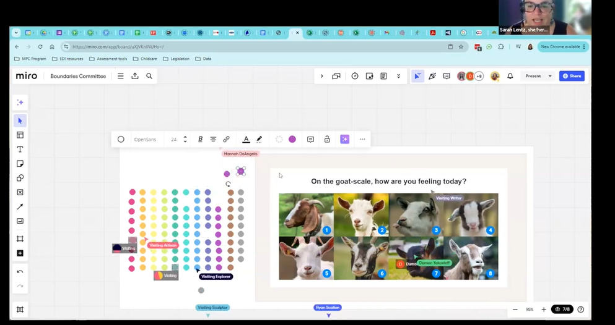615x325 pixels.
Task: Export the board using upload icon
Action: pyautogui.click(x=135, y=76)
